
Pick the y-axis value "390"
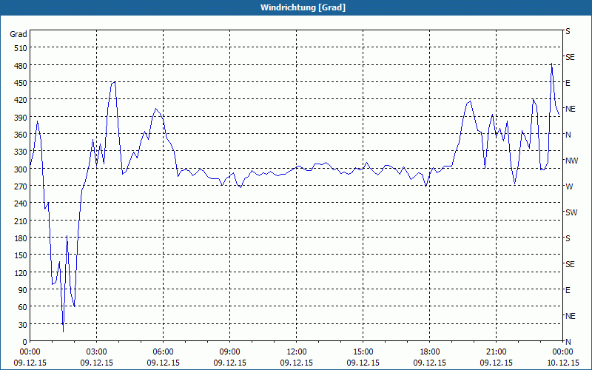click(21, 118)
